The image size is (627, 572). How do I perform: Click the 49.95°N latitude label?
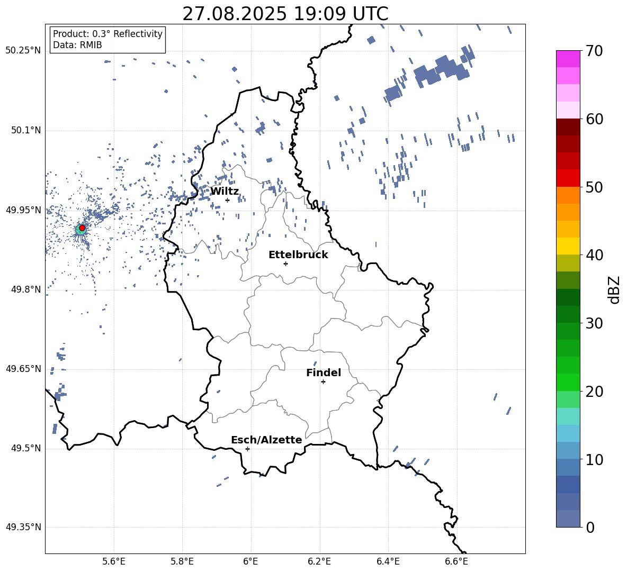pos(23,210)
